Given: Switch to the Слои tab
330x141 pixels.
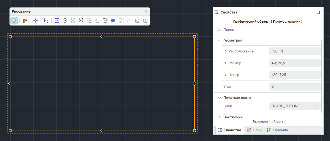Looking at the screenshot, I should coord(254,130).
